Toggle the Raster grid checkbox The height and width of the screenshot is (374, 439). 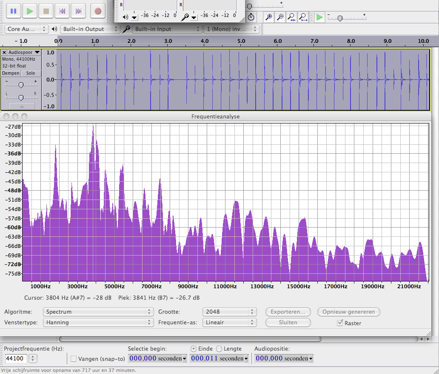click(x=340, y=323)
